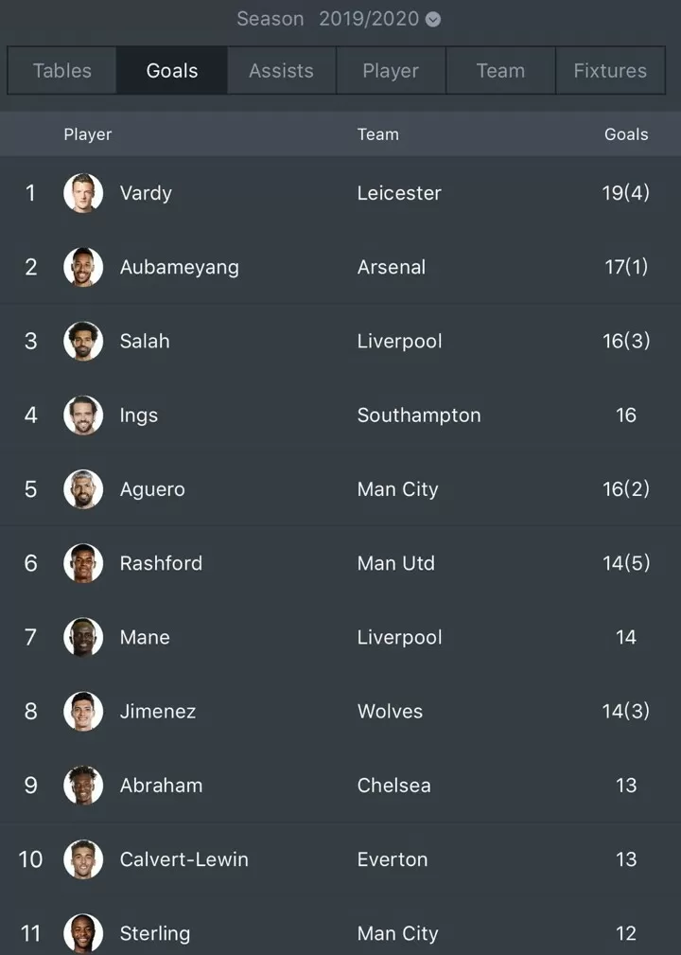
Task: Click Vardy's player avatar
Action: 83,193
